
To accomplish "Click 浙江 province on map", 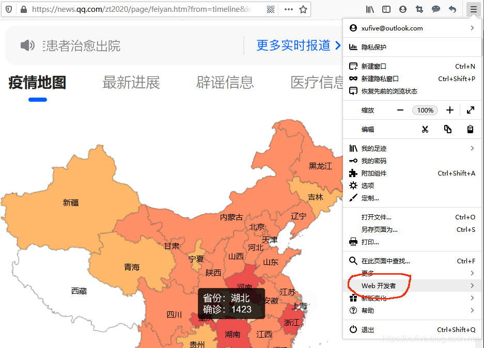I will 292,322.
